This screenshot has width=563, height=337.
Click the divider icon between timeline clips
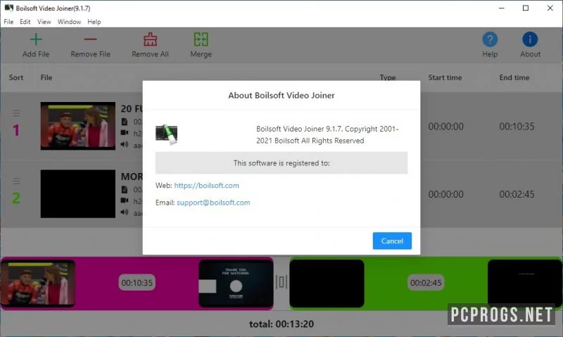point(281,282)
